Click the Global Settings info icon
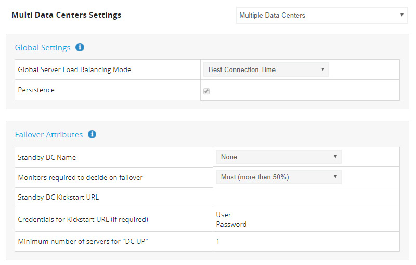This screenshot has width=416, height=265. [x=80, y=47]
